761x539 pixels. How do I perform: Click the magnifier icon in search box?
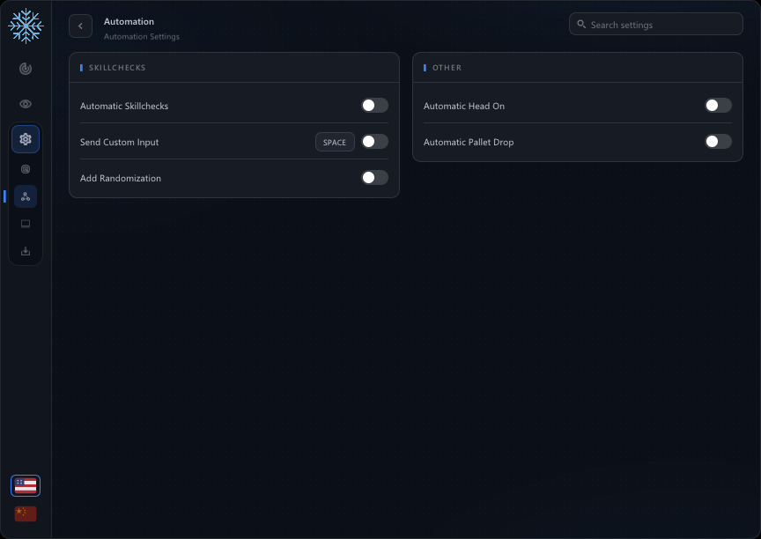click(581, 25)
